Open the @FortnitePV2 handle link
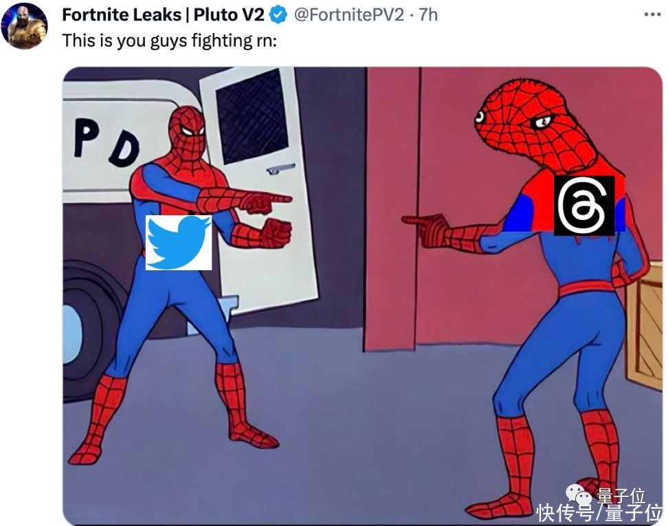668x526 pixels. click(349, 15)
